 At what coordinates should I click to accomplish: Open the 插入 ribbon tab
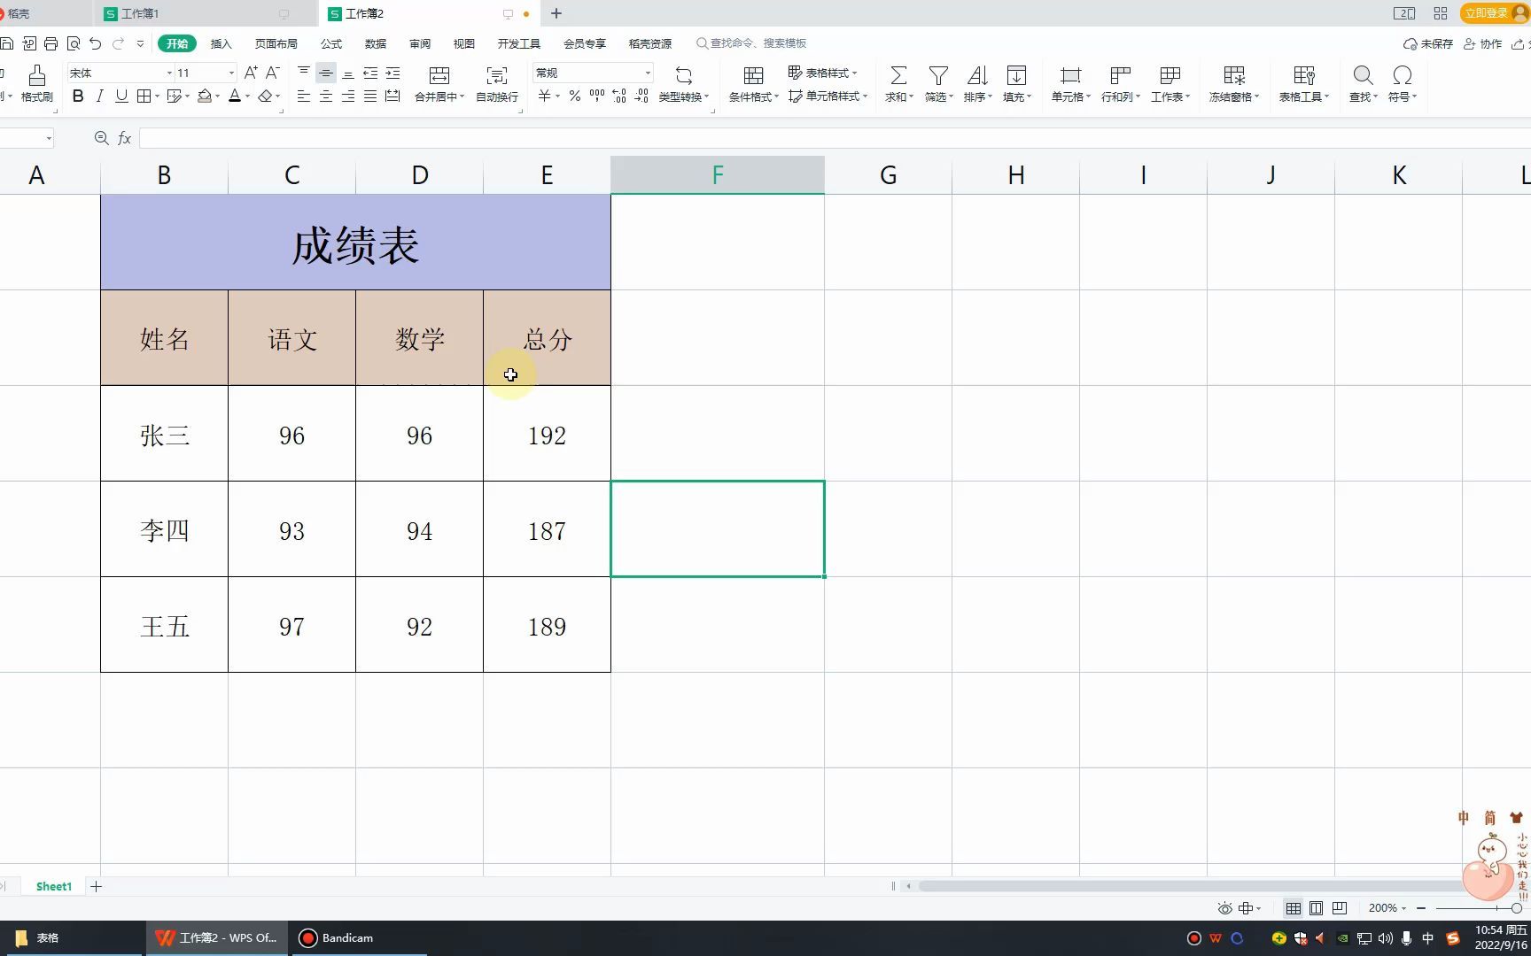point(220,42)
